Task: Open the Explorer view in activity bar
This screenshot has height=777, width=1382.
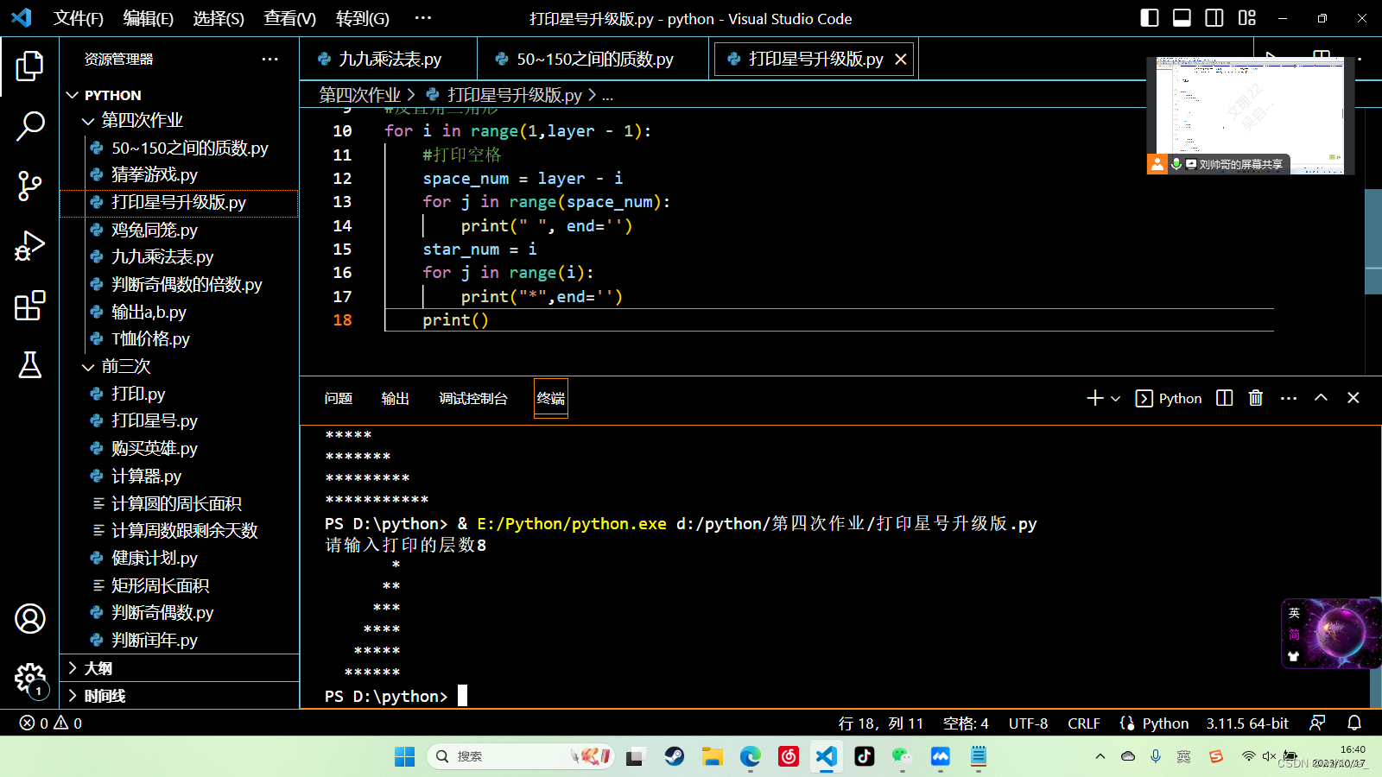Action: [29, 66]
